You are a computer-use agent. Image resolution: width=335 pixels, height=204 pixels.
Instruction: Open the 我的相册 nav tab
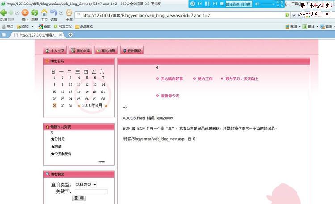[106, 50]
